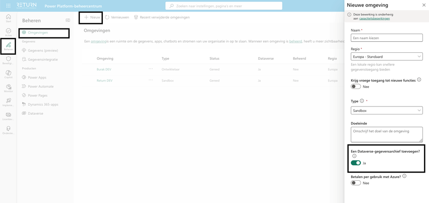The height and width of the screenshot is (203, 429).
Task: Turn off the Dataverse-gegevensarchief toggle
Action: [356, 163]
